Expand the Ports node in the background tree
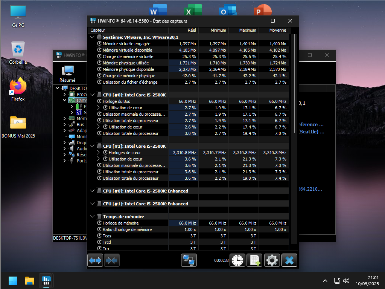Viewport: 385px width, 289px height. click(x=65, y=161)
